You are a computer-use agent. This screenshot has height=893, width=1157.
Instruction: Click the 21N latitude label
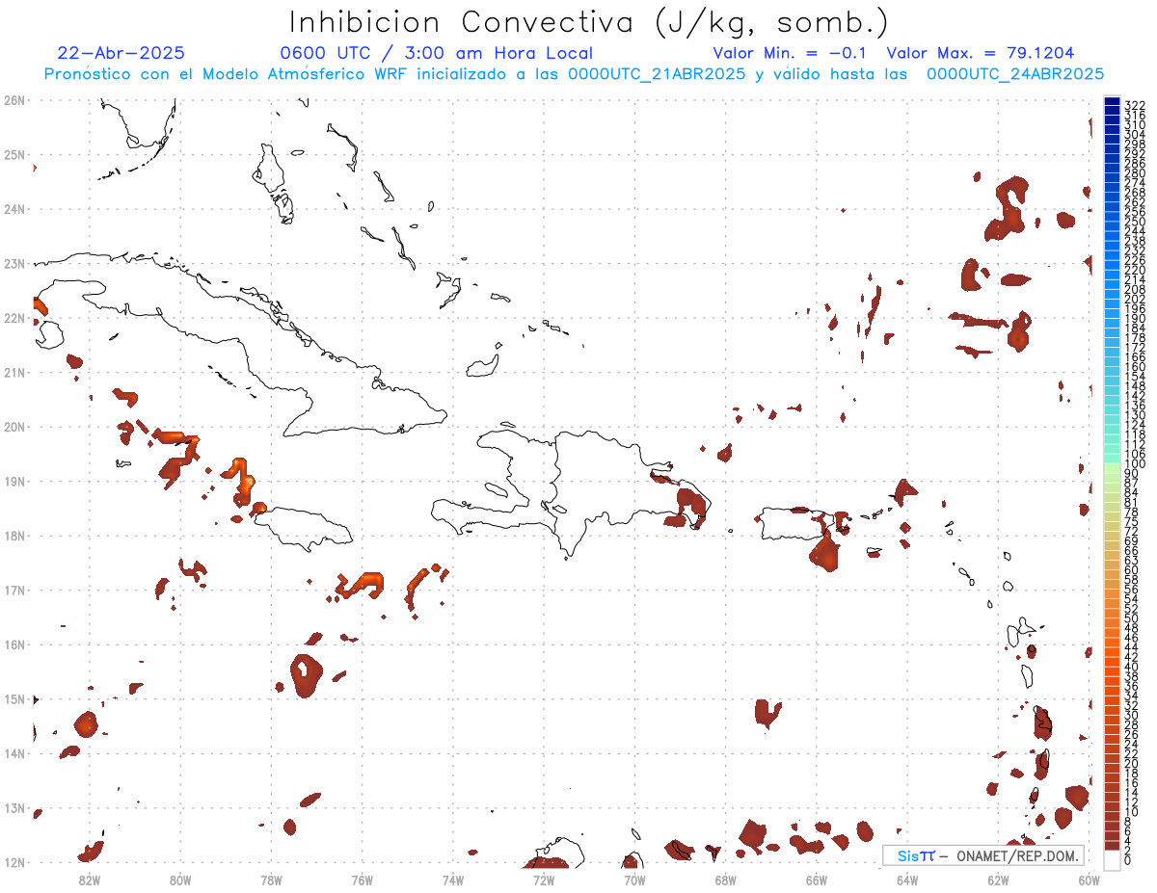(x=13, y=372)
